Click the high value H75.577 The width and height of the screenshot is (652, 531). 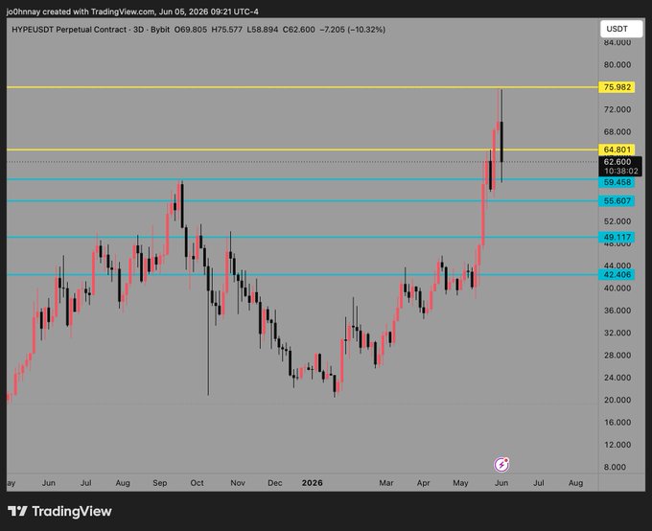click(x=227, y=30)
